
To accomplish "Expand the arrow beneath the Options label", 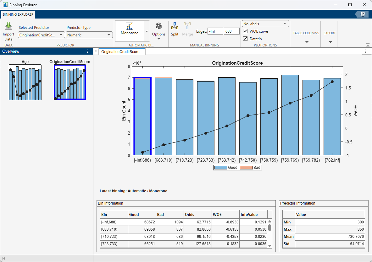I will (x=159, y=39).
